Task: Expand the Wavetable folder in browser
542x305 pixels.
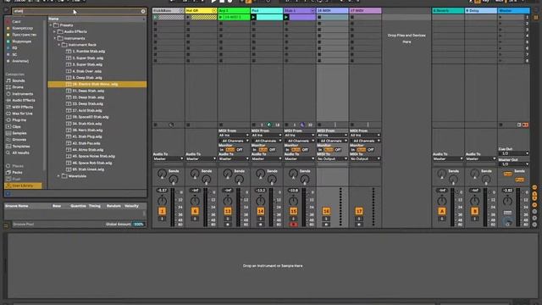Action: click(58, 176)
